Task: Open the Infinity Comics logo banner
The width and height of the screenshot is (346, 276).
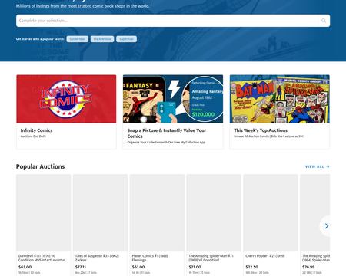Action: click(x=66, y=99)
